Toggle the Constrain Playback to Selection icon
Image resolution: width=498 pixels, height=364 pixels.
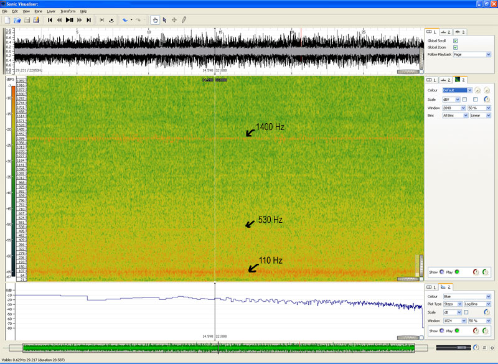click(x=101, y=20)
